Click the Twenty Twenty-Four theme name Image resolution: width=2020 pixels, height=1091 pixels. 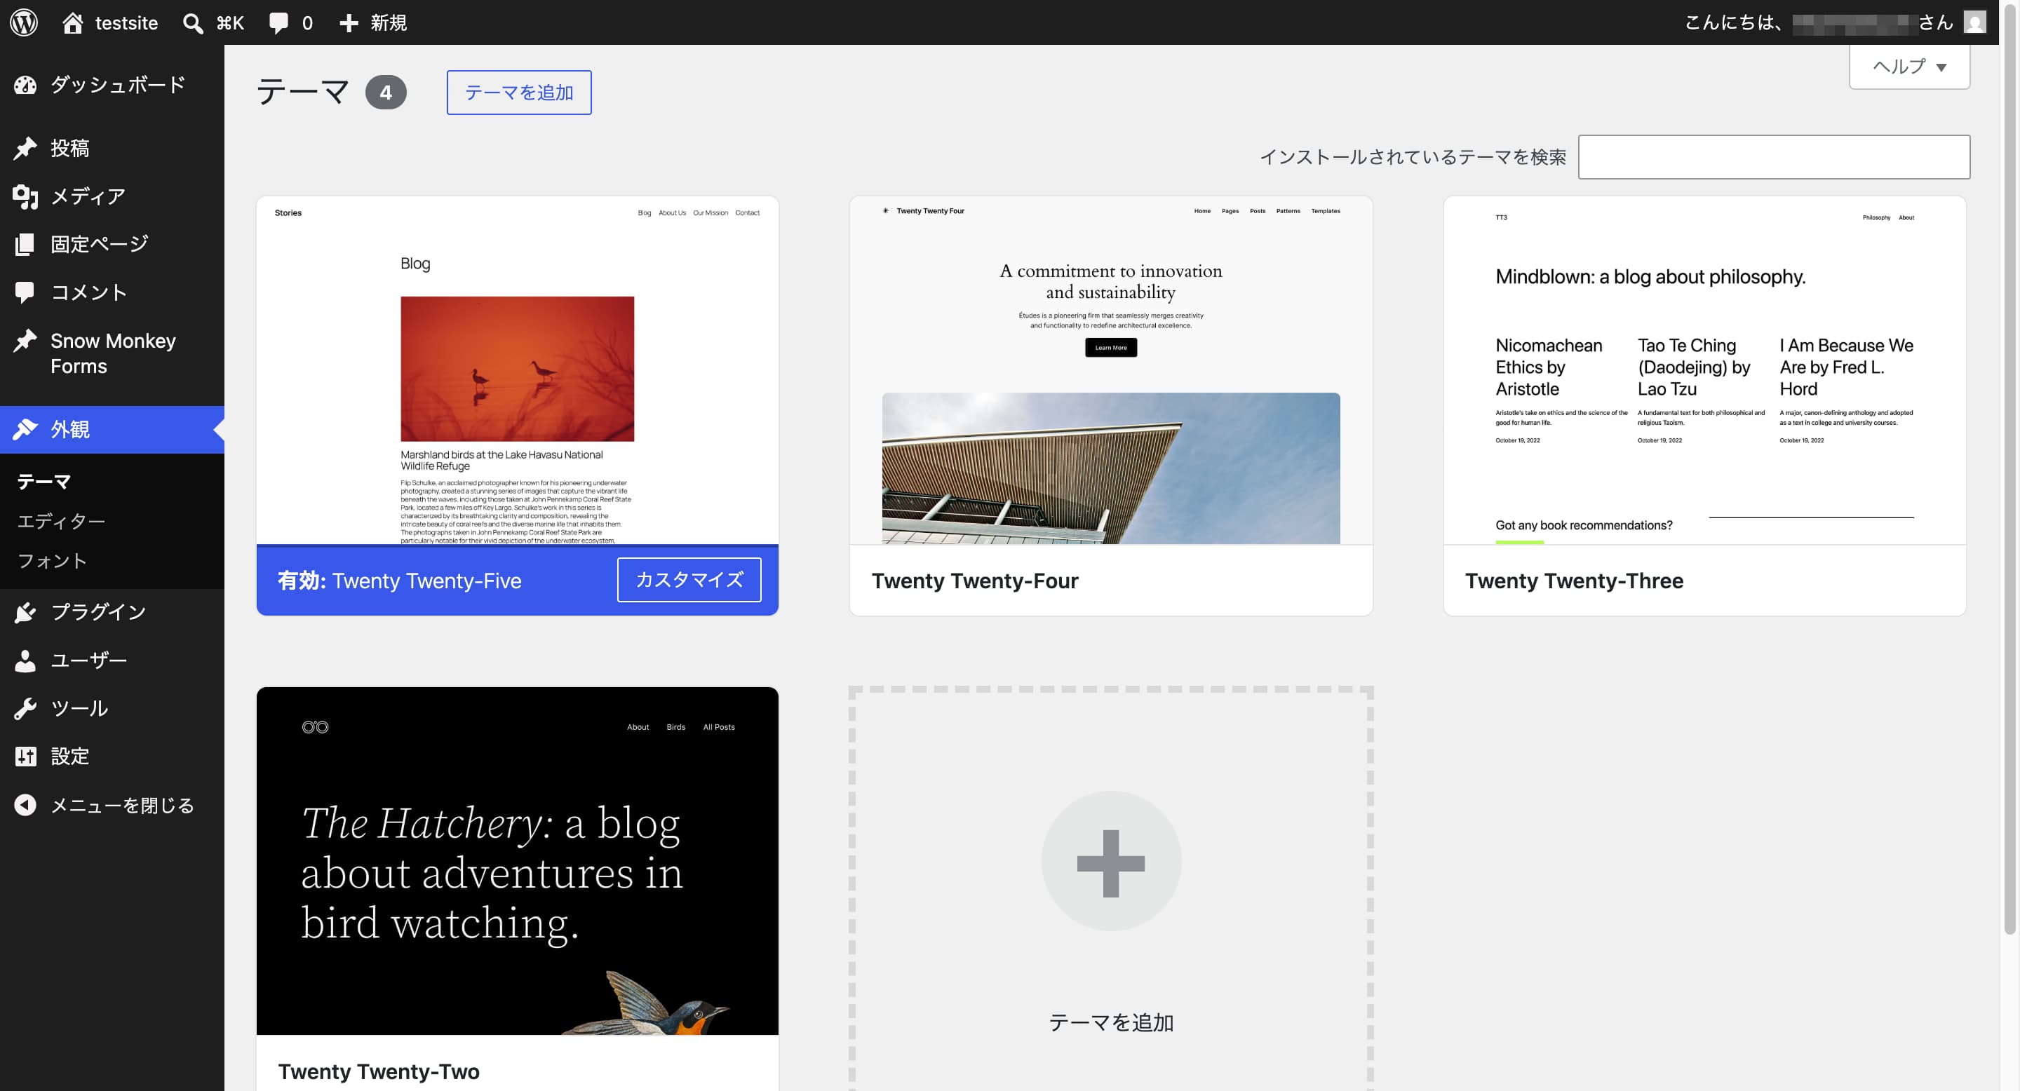975,581
